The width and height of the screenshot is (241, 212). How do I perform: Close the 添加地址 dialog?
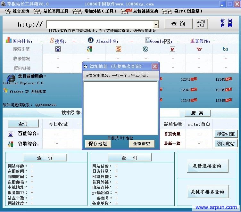[x=155, y=66]
